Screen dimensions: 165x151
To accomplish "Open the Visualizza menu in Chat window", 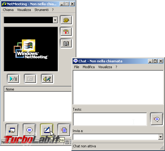I will (x=105, y=67).
